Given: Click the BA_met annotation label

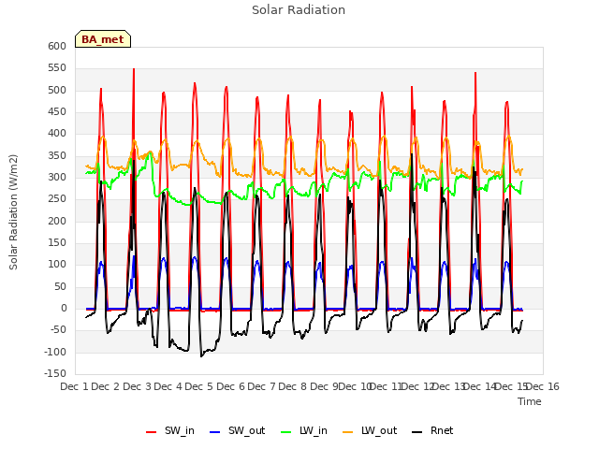Looking at the screenshot, I should (x=103, y=39).
